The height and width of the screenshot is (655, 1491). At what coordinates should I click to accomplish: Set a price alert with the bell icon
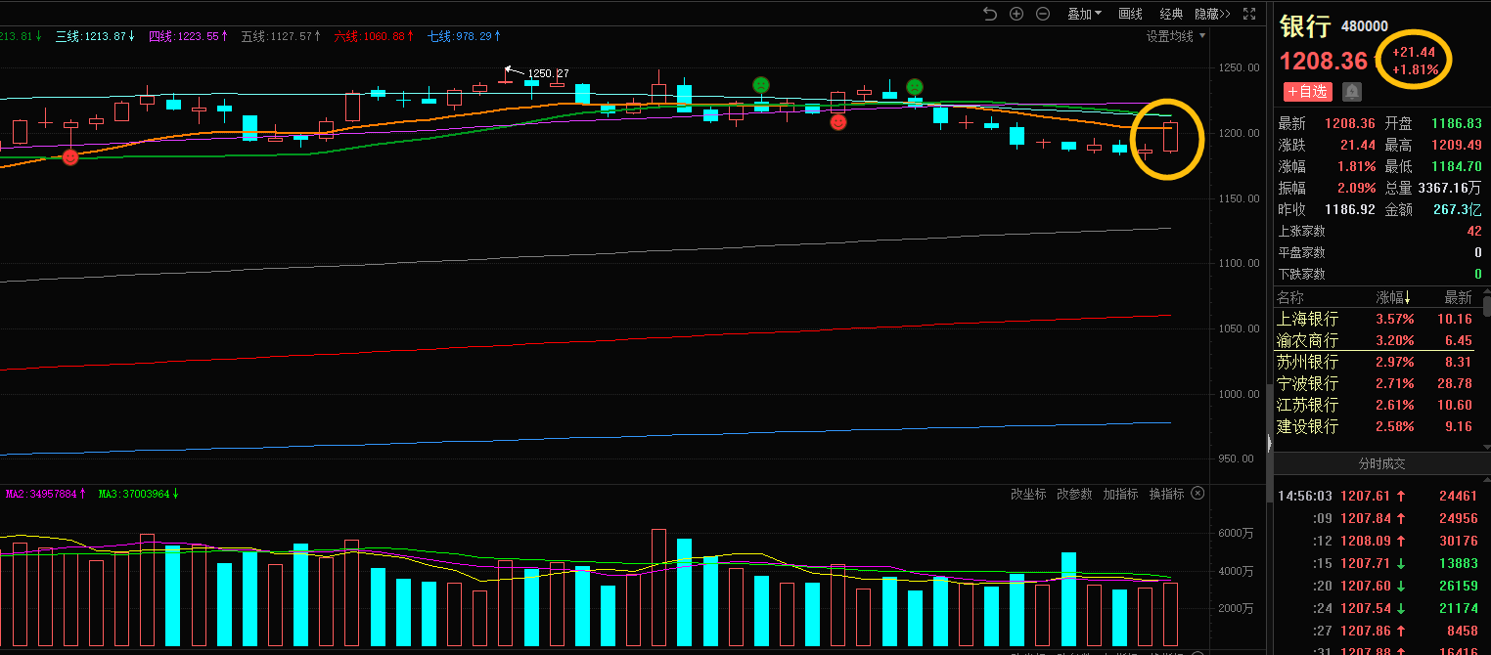coord(1352,91)
